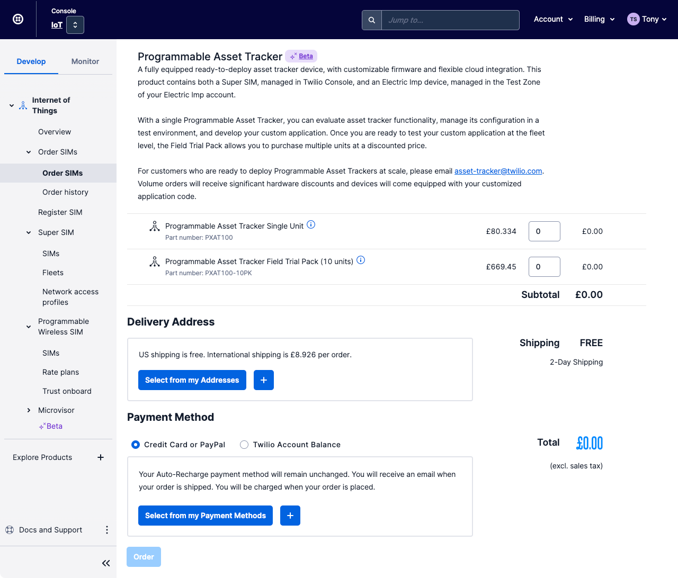Open Docs and Support more options
The width and height of the screenshot is (678, 578).
click(107, 530)
